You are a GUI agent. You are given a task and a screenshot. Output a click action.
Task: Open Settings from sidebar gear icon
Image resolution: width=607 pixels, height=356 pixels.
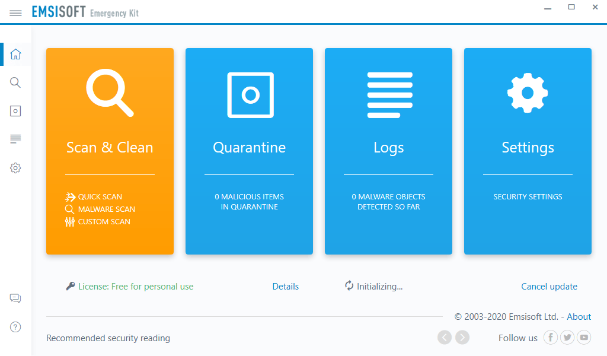click(16, 168)
